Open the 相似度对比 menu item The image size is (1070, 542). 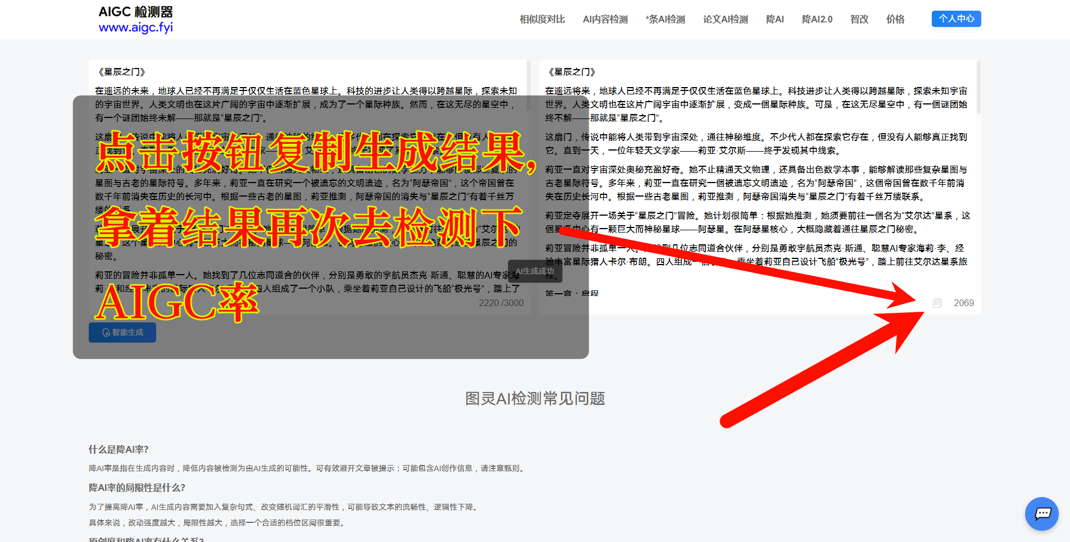541,19
